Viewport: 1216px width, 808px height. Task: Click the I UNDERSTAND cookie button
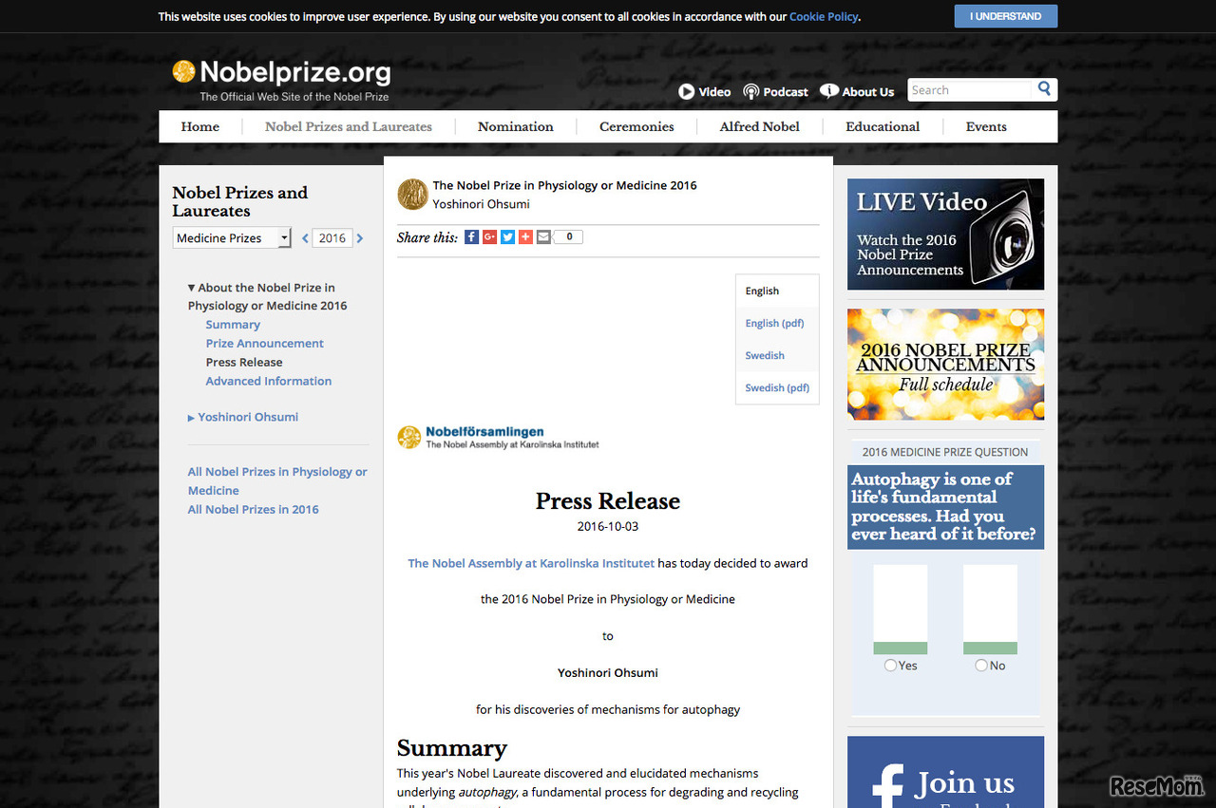pos(1006,16)
